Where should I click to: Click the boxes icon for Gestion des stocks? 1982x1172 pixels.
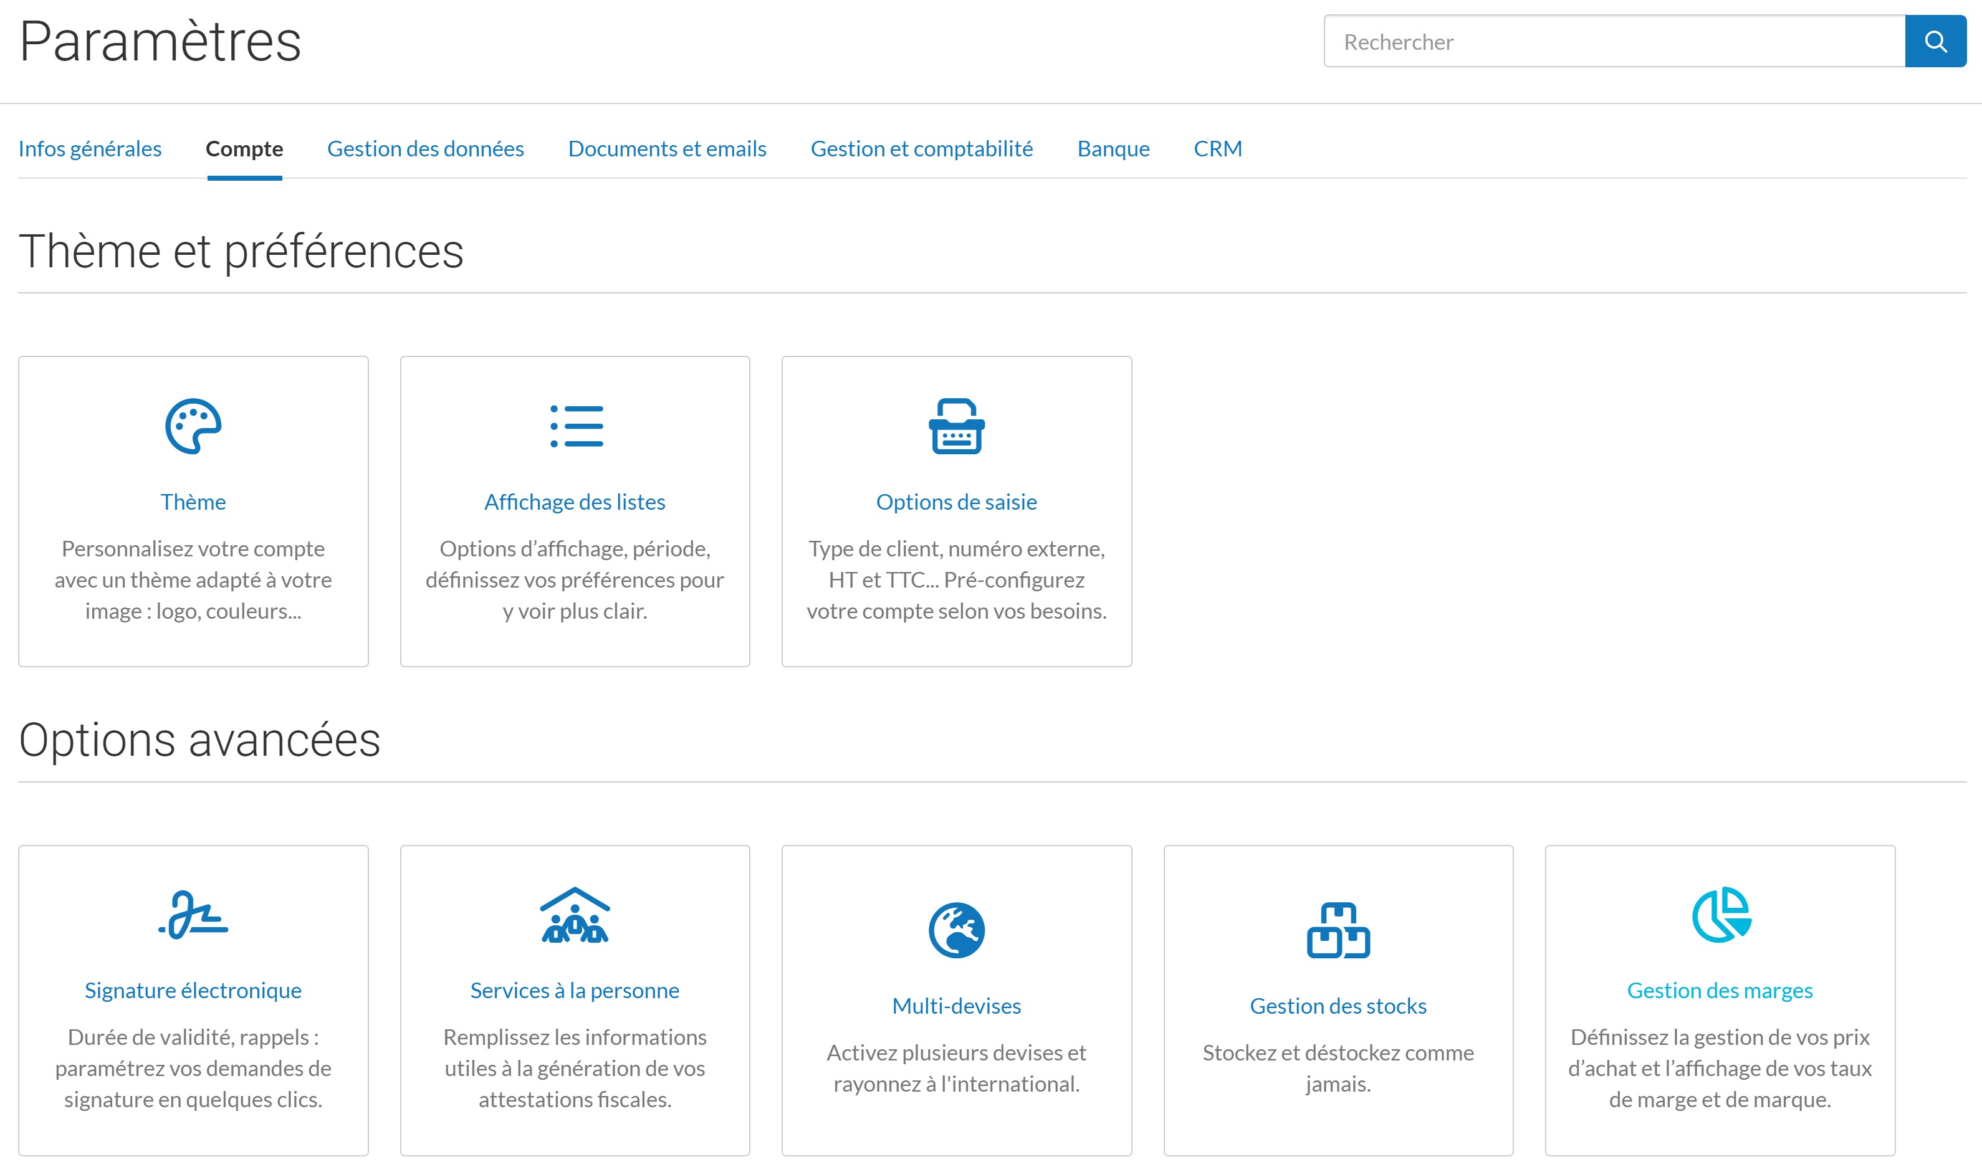(1338, 930)
